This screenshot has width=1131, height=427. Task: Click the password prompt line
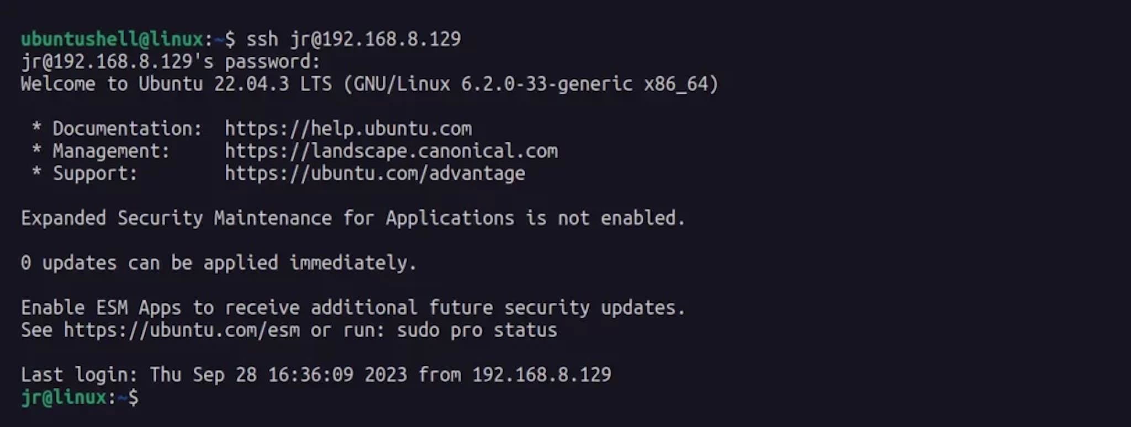tap(170, 61)
